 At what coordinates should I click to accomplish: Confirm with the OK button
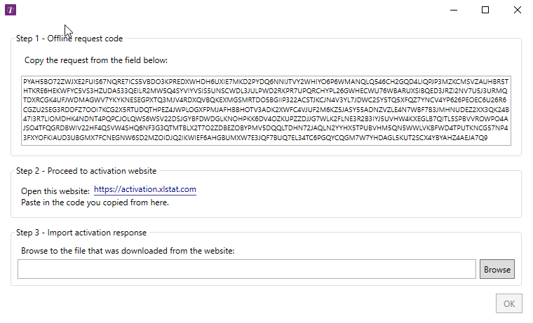point(508,303)
